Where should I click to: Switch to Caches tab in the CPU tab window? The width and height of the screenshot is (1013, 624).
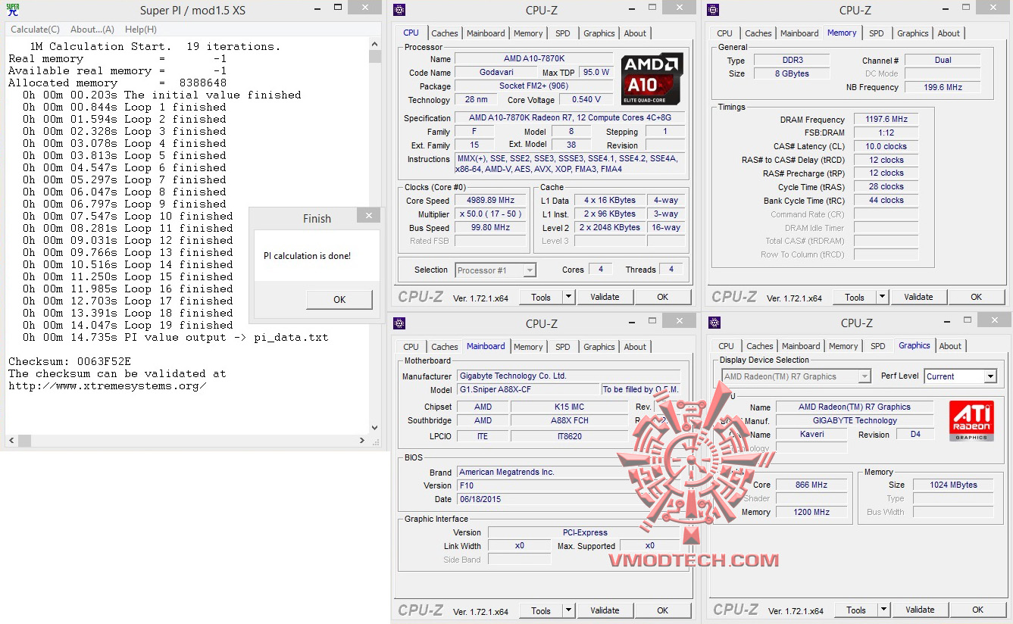pos(445,33)
